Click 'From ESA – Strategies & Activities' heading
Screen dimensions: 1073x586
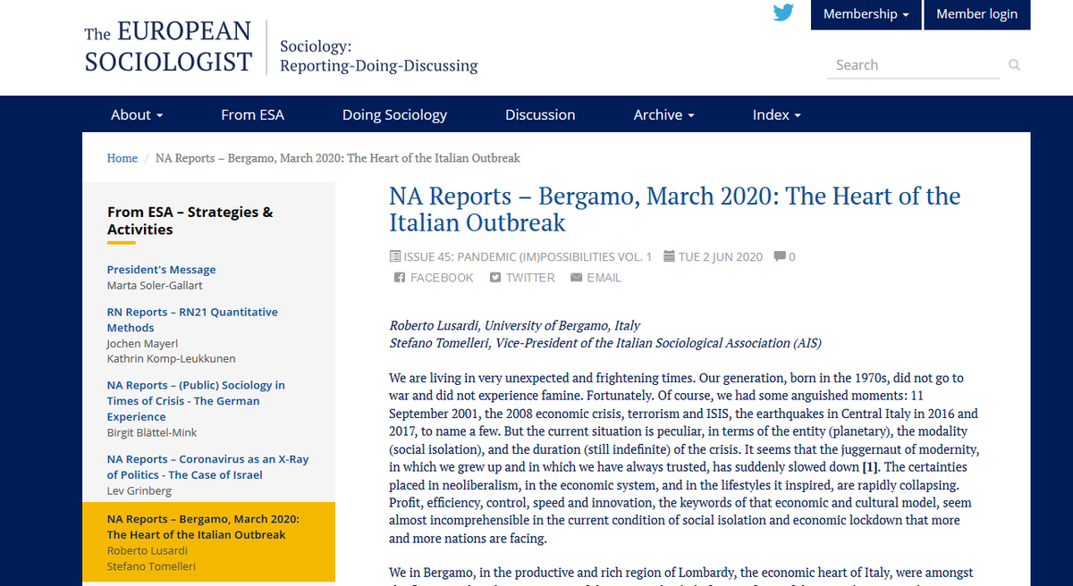click(190, 221)
